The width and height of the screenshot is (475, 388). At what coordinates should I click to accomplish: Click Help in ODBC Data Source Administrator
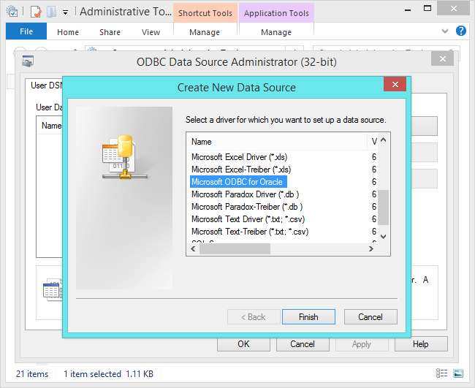(421, 344)
